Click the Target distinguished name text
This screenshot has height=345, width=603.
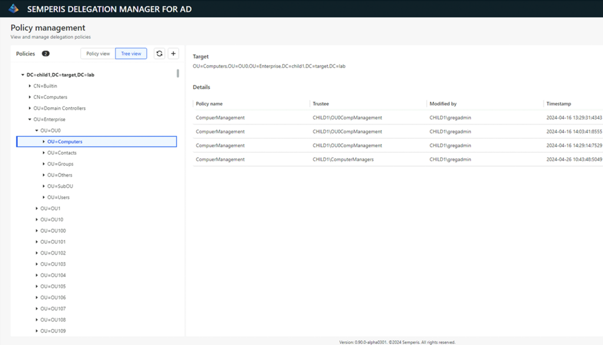pos(269,66)
